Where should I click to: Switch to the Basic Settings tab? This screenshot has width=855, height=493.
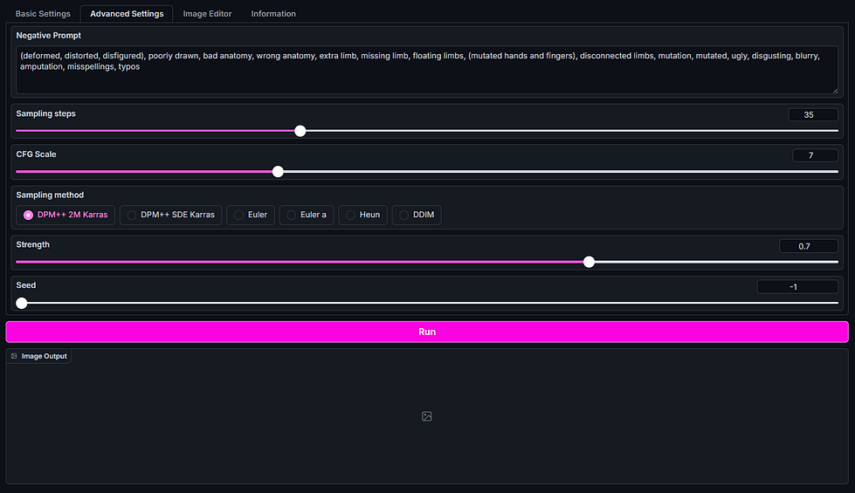43,14
